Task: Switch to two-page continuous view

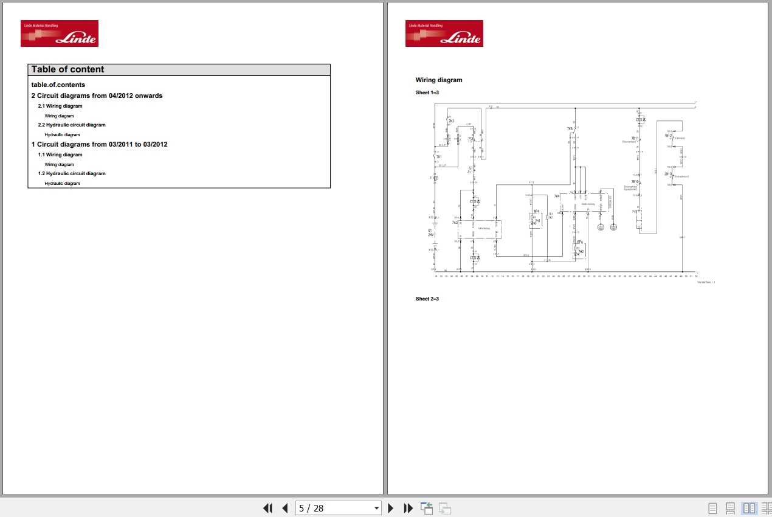Action: click(x=767, y=508)
